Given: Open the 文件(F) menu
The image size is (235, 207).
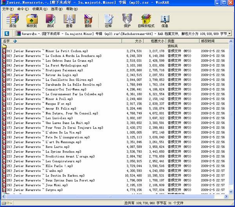Looking at the screenshot, I should tap(8, 9).
